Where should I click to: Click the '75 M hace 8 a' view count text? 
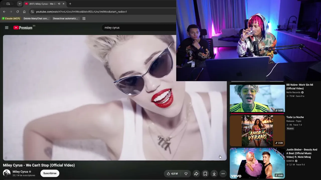[x=295, y=96]
